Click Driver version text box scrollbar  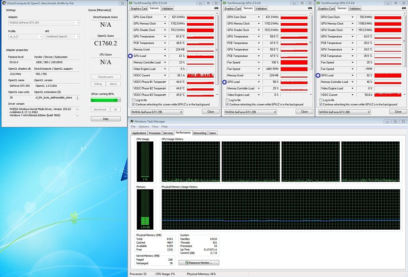[77, 112]
